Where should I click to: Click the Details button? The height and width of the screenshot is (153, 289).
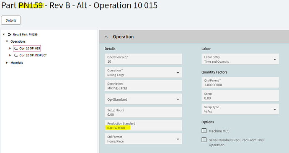tap(11, 20)
